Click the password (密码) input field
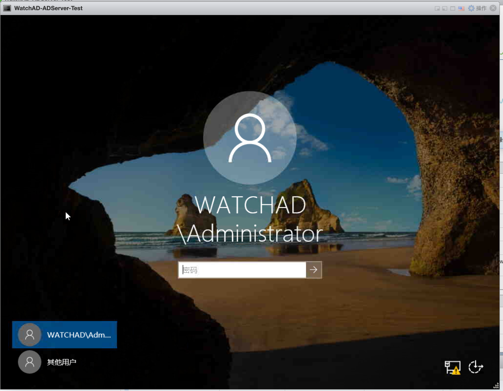Viewport: 503px width, 391px height. (x=242, y=270)
